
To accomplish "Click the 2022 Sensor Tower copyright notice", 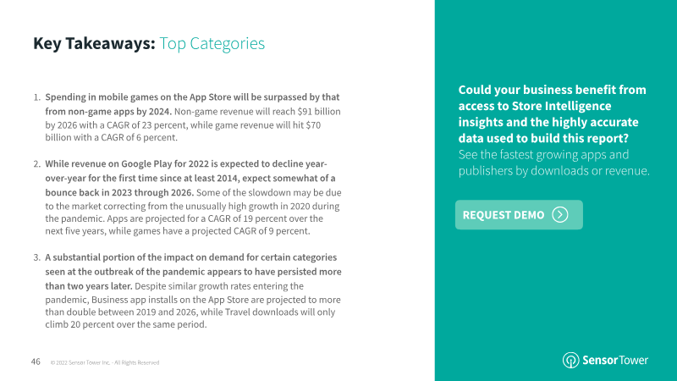I will coord(105,362).
